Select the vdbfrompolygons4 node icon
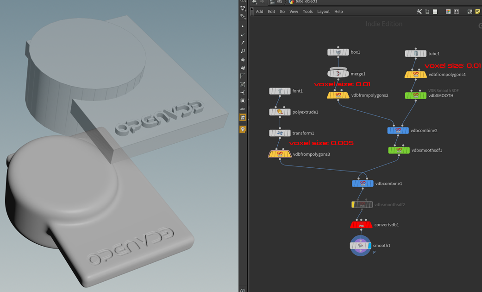This screenshot has width=482, height=292. click(x=416, y=75)
